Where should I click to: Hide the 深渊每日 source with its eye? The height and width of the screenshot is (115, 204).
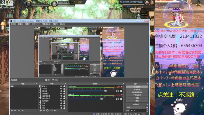(61, 94)
